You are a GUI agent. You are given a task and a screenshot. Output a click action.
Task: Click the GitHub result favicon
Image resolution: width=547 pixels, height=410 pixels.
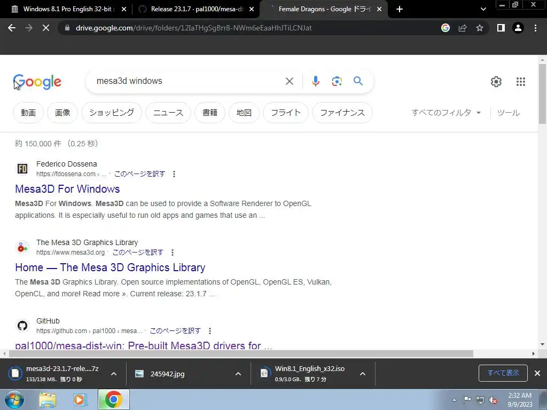[22, 326]
